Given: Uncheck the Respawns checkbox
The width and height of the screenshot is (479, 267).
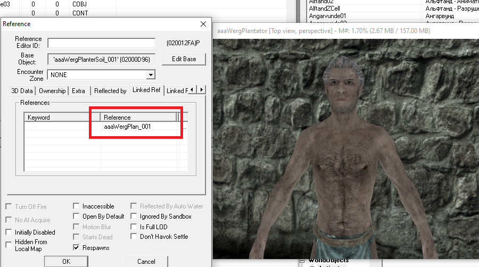Looking at the screenshot, I should pos(76,247).
